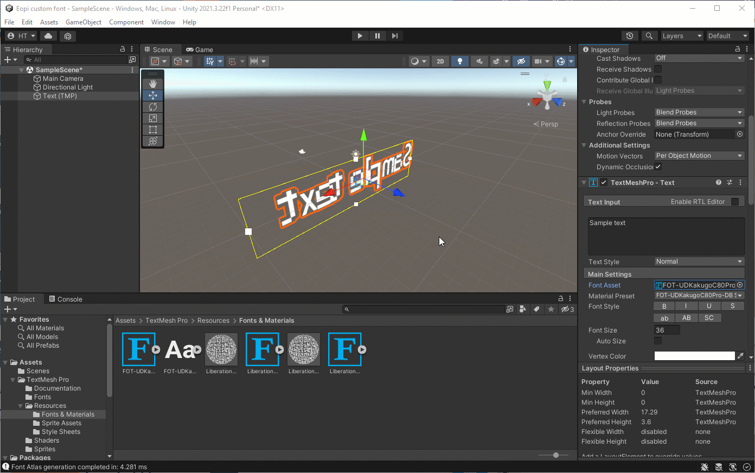
Task: Open TextMeshPro component preset icon
Action: 730,183
